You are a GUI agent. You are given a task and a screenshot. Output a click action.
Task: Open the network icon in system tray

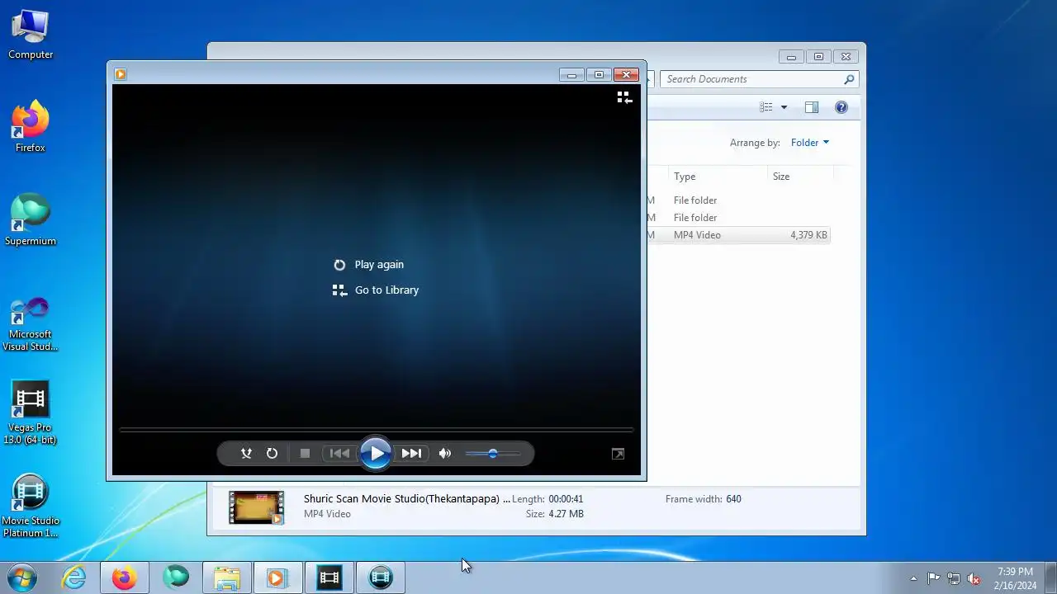coord(954,578)
